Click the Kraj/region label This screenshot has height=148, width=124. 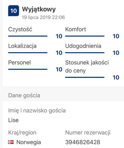(x=22, y=133)
